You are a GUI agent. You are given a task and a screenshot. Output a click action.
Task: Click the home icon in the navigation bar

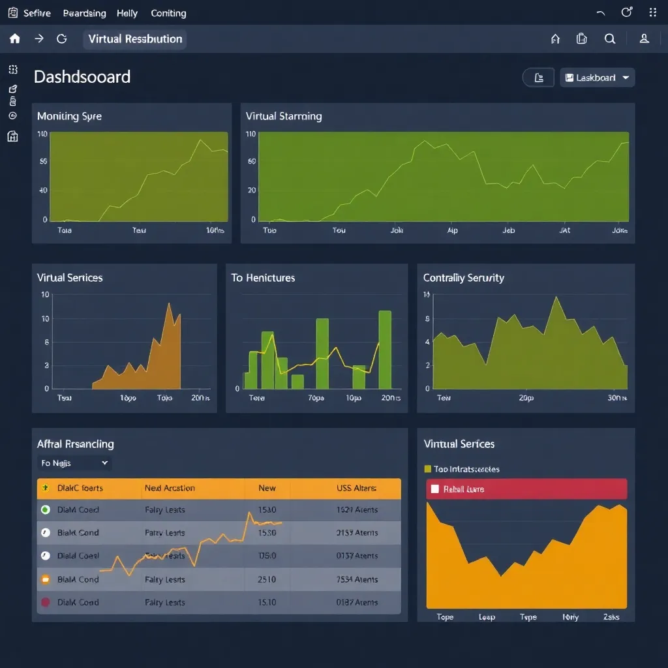14,38
